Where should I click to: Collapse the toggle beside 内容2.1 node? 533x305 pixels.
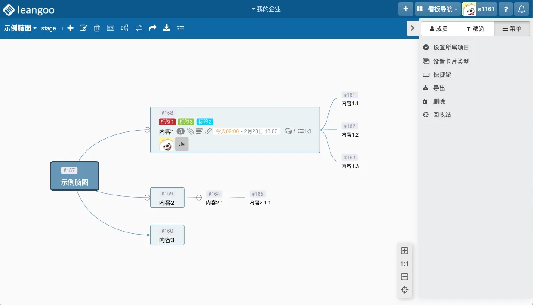pos(198,198)
